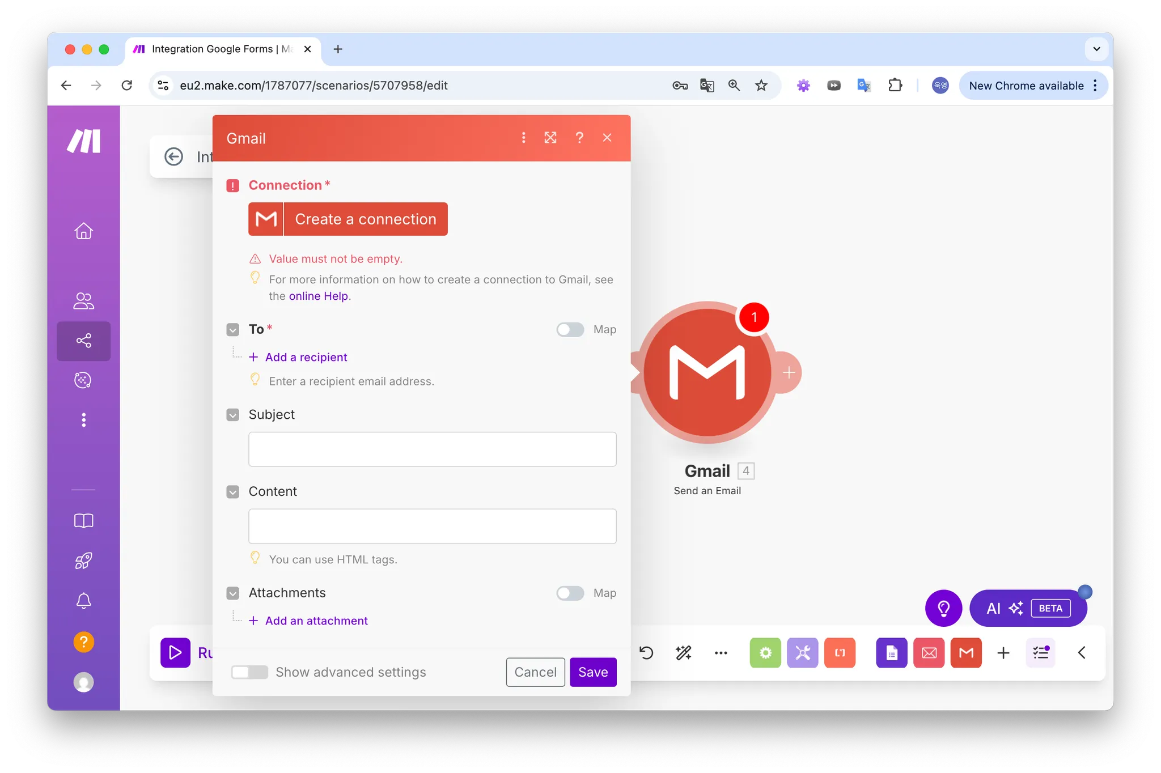Click the purple lightbulb explain button

944,608
